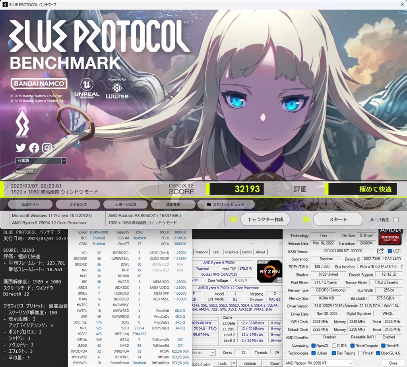Toggle the DirectML checkbox in GPU-Z
The height and width of the screenshot is (367, 407).
[x=383, y=346]
